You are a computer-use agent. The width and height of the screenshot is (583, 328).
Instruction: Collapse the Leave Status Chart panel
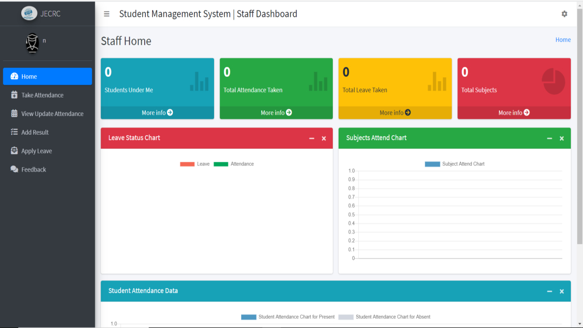click(312, 138)
